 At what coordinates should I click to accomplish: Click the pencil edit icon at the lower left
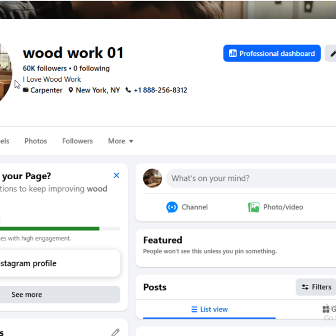tap(115, 332)
